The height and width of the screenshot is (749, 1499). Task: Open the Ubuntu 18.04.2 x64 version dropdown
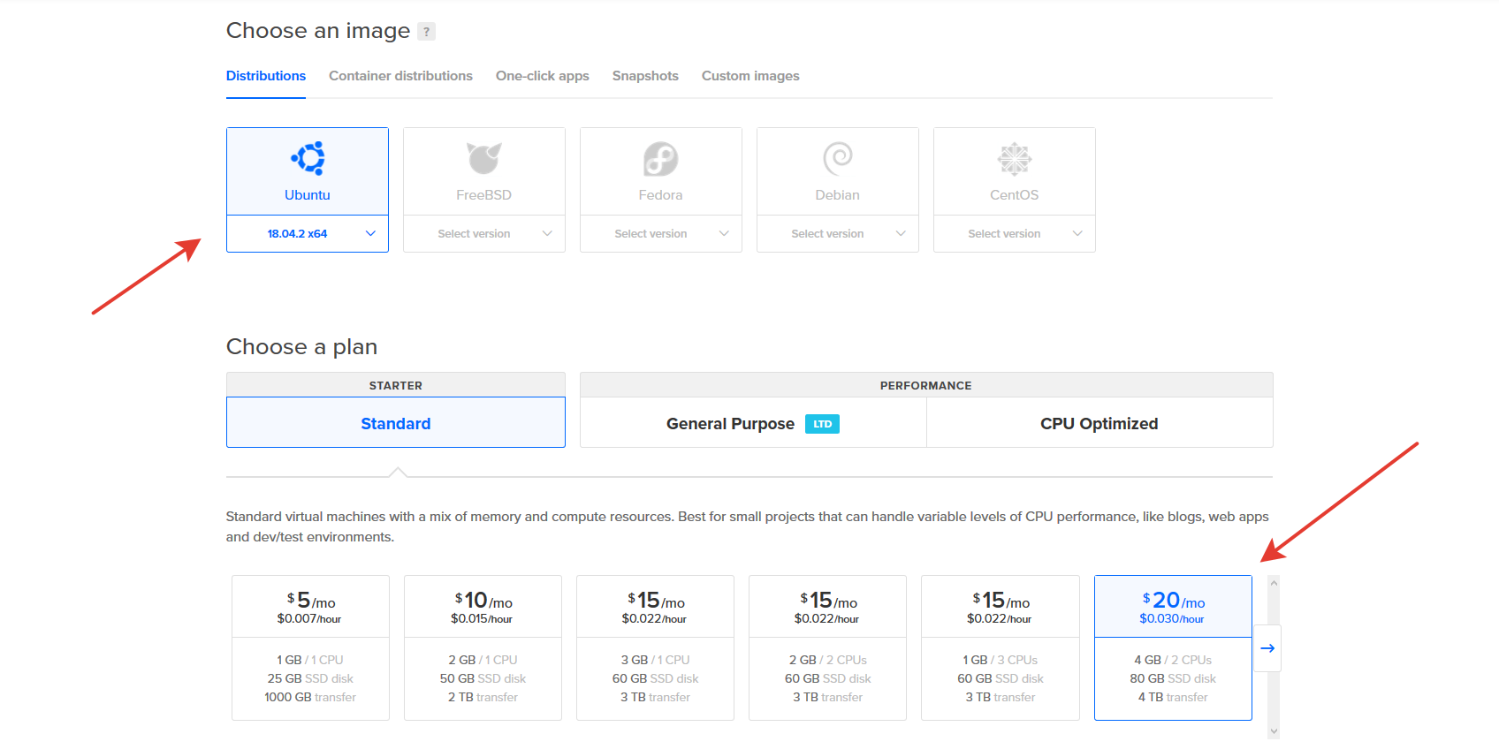pyautogui.click(x=308, y=234)
